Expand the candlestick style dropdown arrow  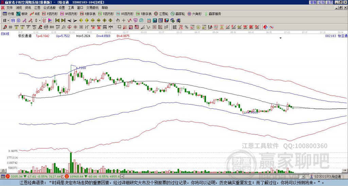tap(40, 21)
